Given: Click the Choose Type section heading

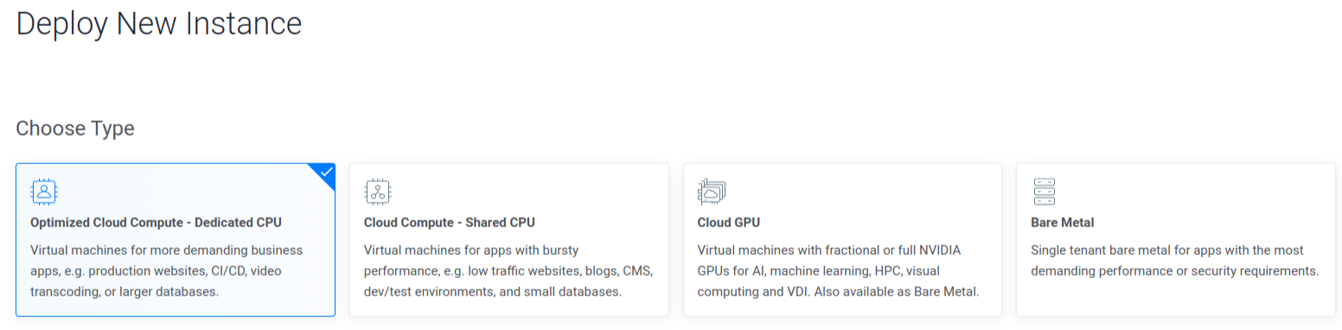Looking at the screenshot, I should tap(75, 129).
